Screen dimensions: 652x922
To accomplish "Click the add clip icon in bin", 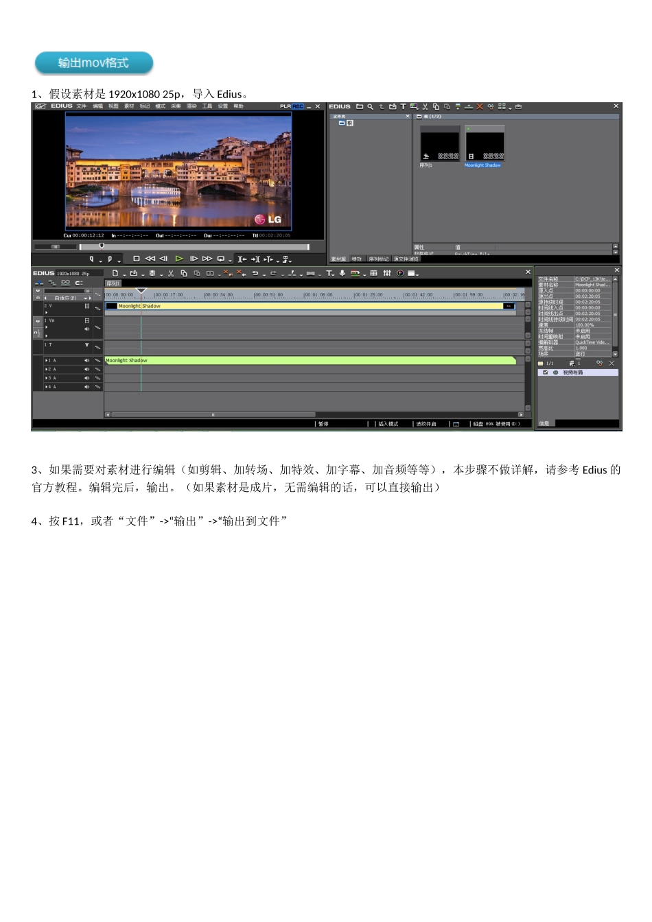I will pyautogui.click(x=393, y=107).
